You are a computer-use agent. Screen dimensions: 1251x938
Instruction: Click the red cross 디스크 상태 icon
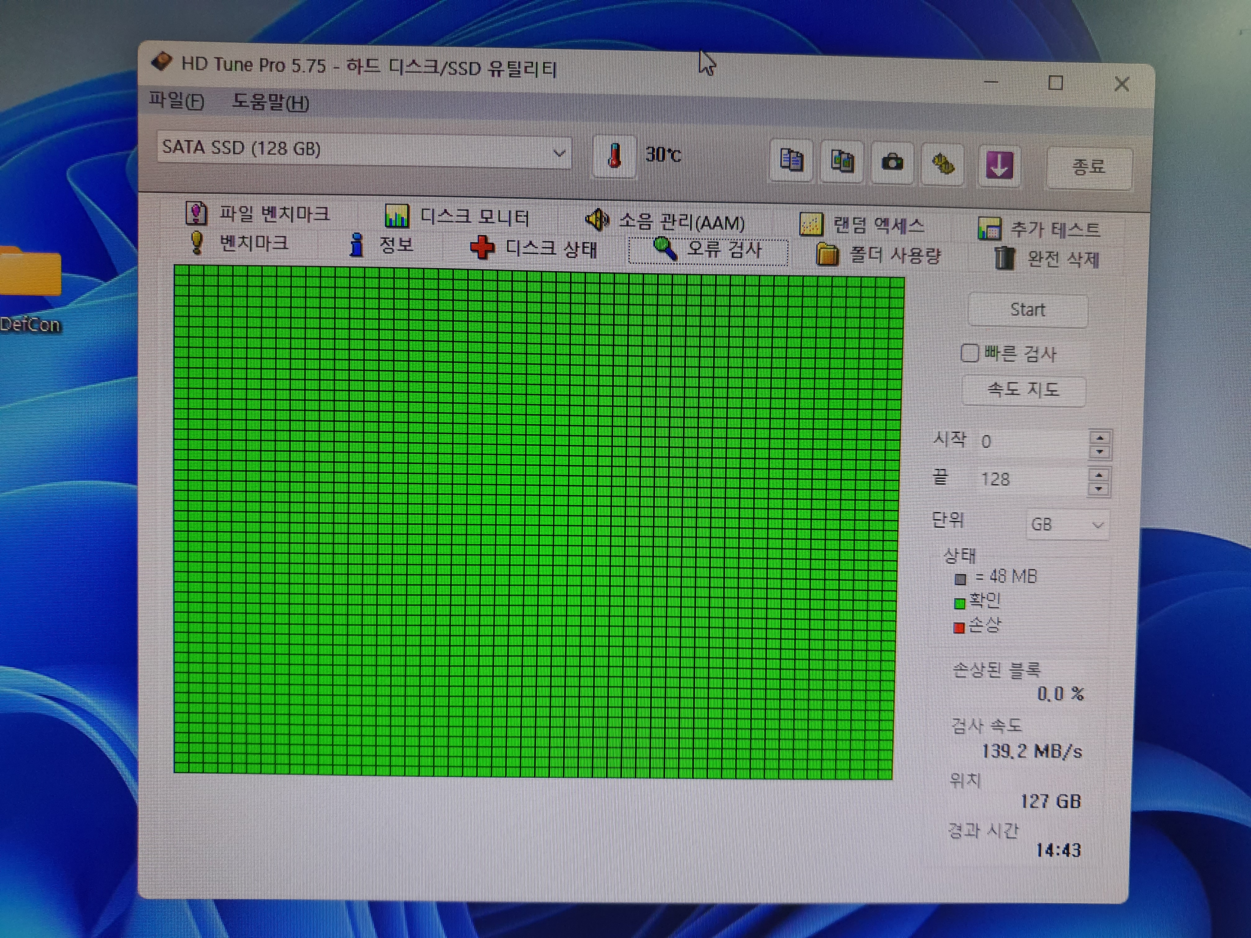[x=482, y=248]
